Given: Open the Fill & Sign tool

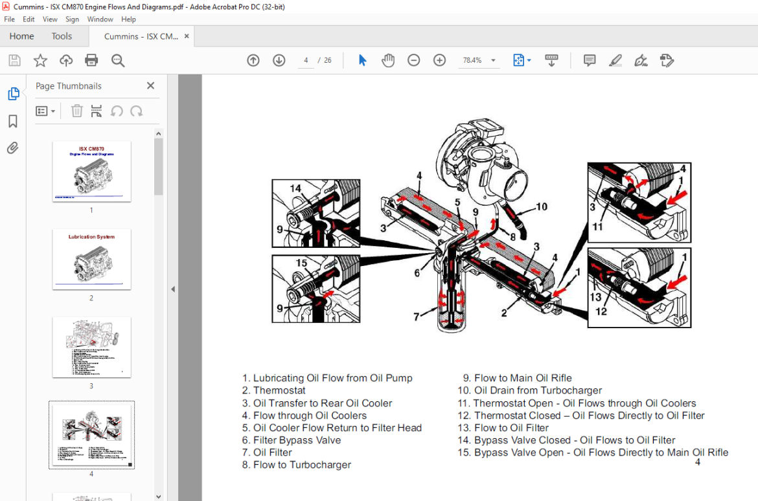Looking at the screenshot, I should 641,60.
